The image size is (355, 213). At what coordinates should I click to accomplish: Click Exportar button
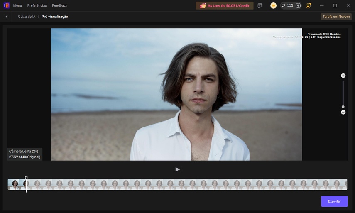(x=334, y=201)
